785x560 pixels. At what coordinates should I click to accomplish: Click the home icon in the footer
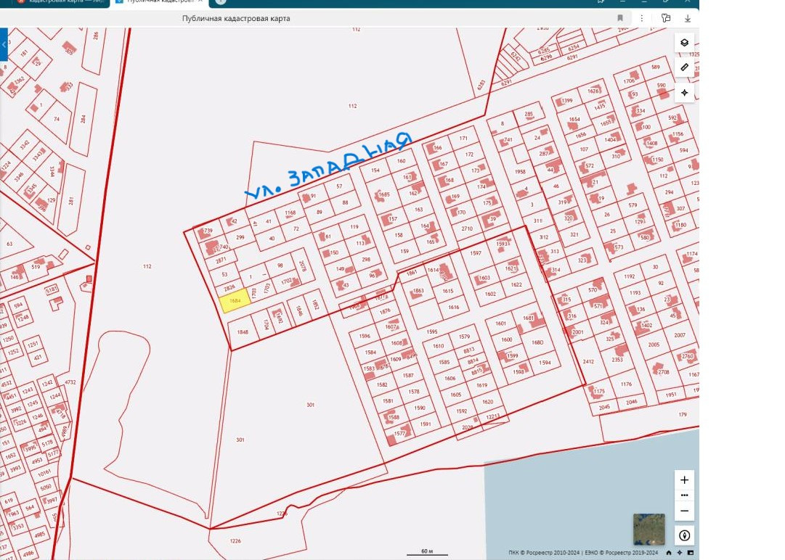(x=668, y=553)
